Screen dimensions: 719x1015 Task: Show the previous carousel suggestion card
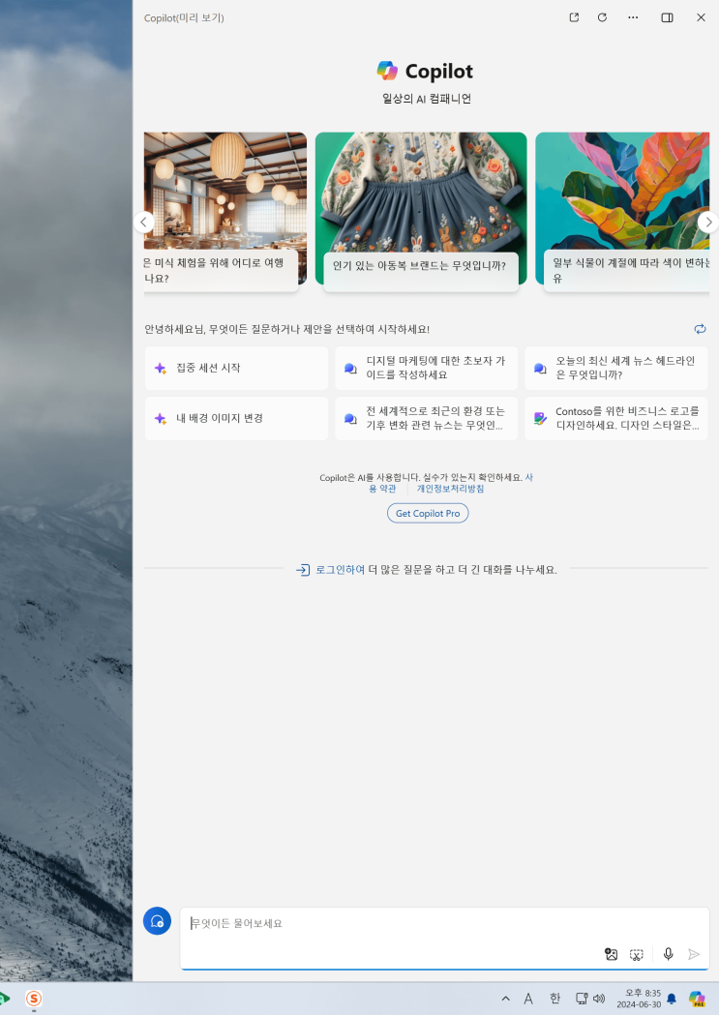143,222
